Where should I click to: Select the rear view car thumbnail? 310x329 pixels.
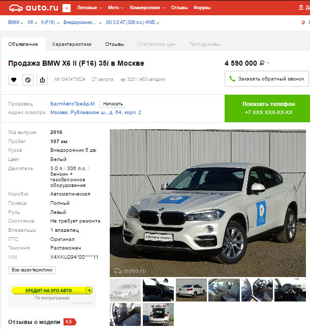point(191,290)
